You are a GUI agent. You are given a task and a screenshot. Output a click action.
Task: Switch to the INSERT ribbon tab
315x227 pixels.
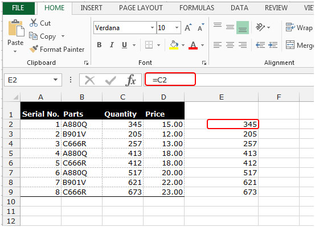coord(91,8)
